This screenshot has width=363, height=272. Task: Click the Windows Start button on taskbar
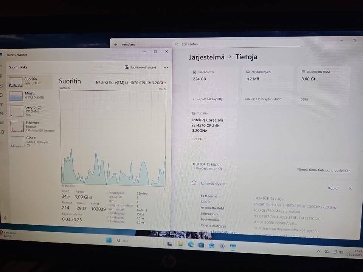pos(109,240)
